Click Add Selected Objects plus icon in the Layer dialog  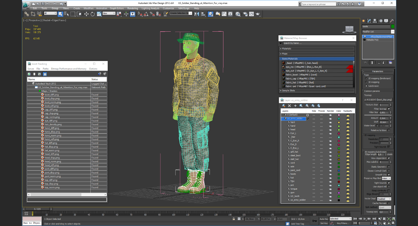click(x=295, y=106)
